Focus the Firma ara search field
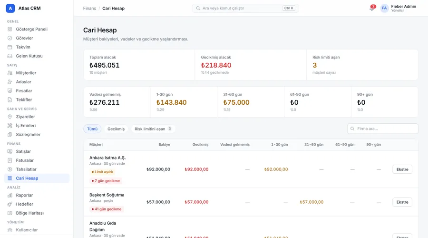The width and height of the screenshot is (428, 238). click(x=383, y=129)
